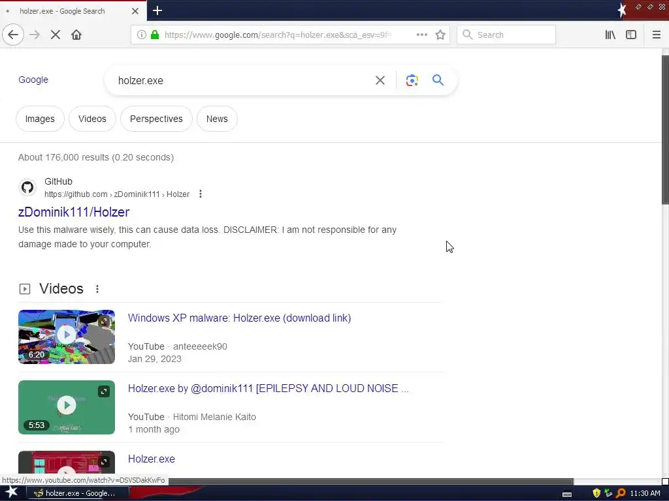Click the '1 month ago' date text
This screenshot has width=669, height=501.
coord(154,429)
